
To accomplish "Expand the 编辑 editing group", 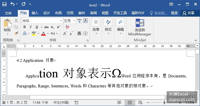I will [120, 26].
